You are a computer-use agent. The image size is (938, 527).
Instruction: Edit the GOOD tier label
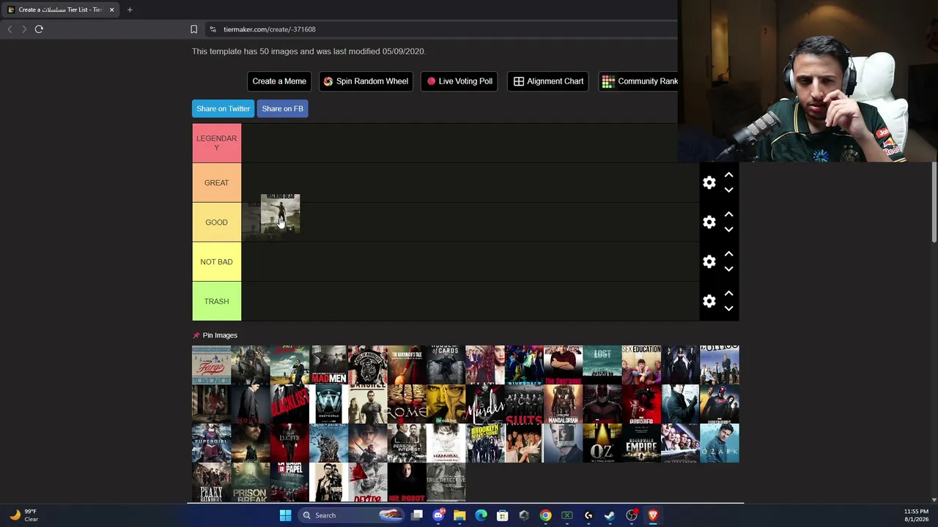216,223
